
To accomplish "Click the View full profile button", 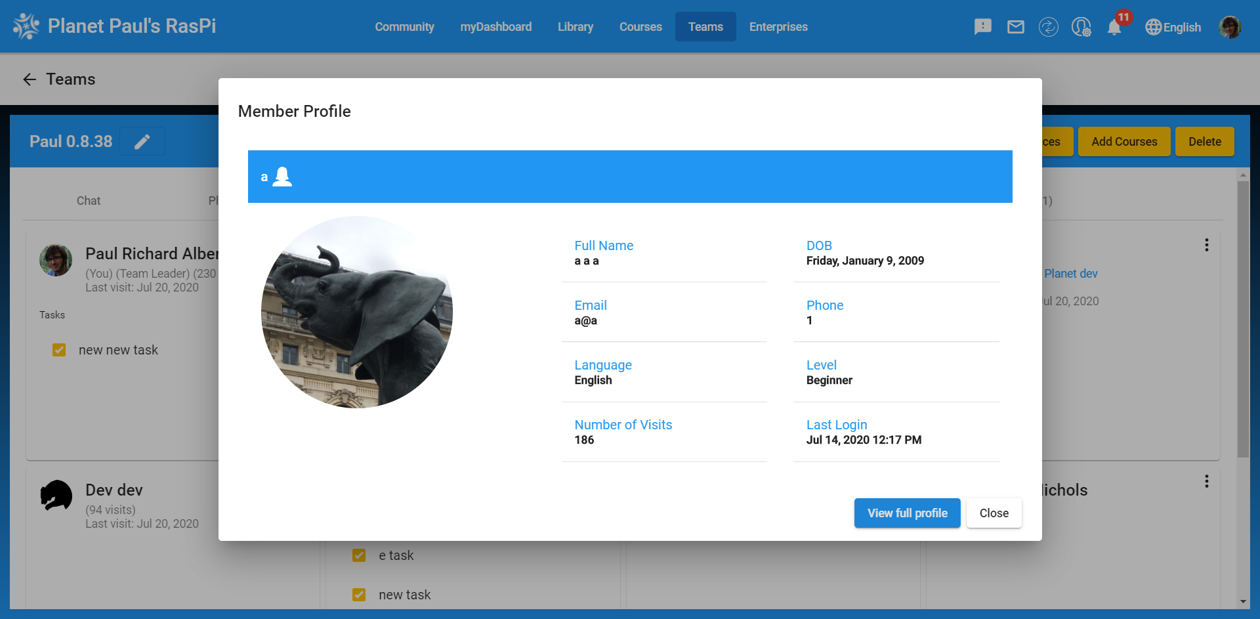I will (907, 513).
